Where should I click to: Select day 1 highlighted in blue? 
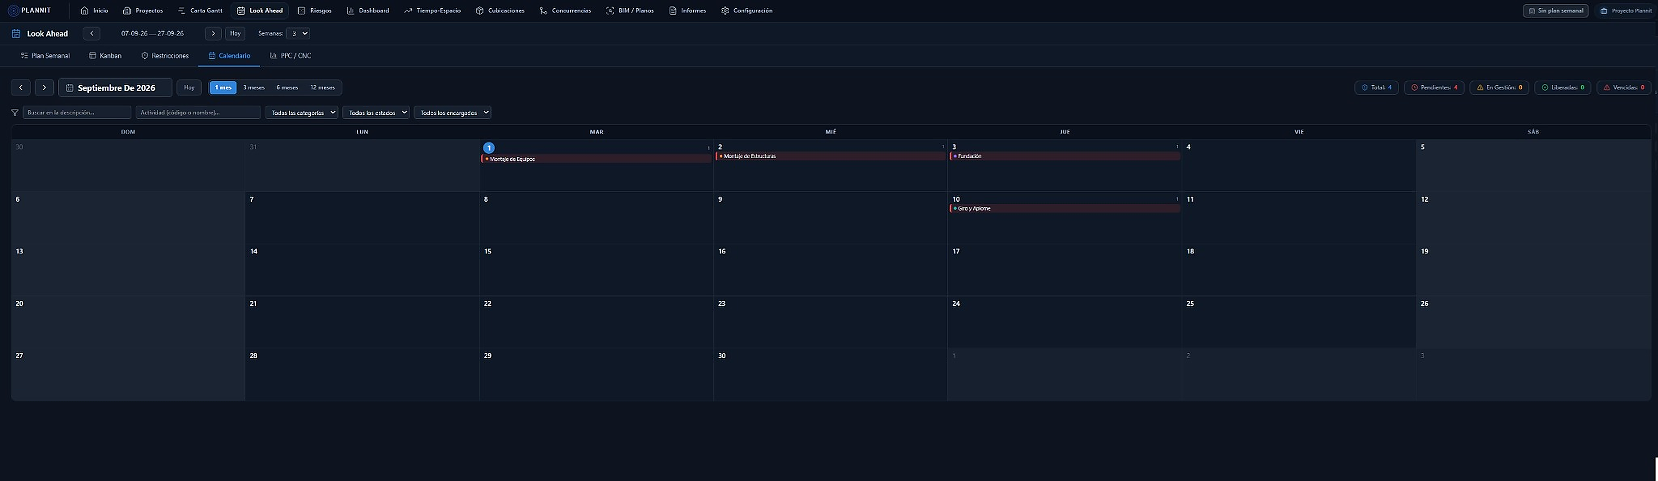click(x=489, y=147)
